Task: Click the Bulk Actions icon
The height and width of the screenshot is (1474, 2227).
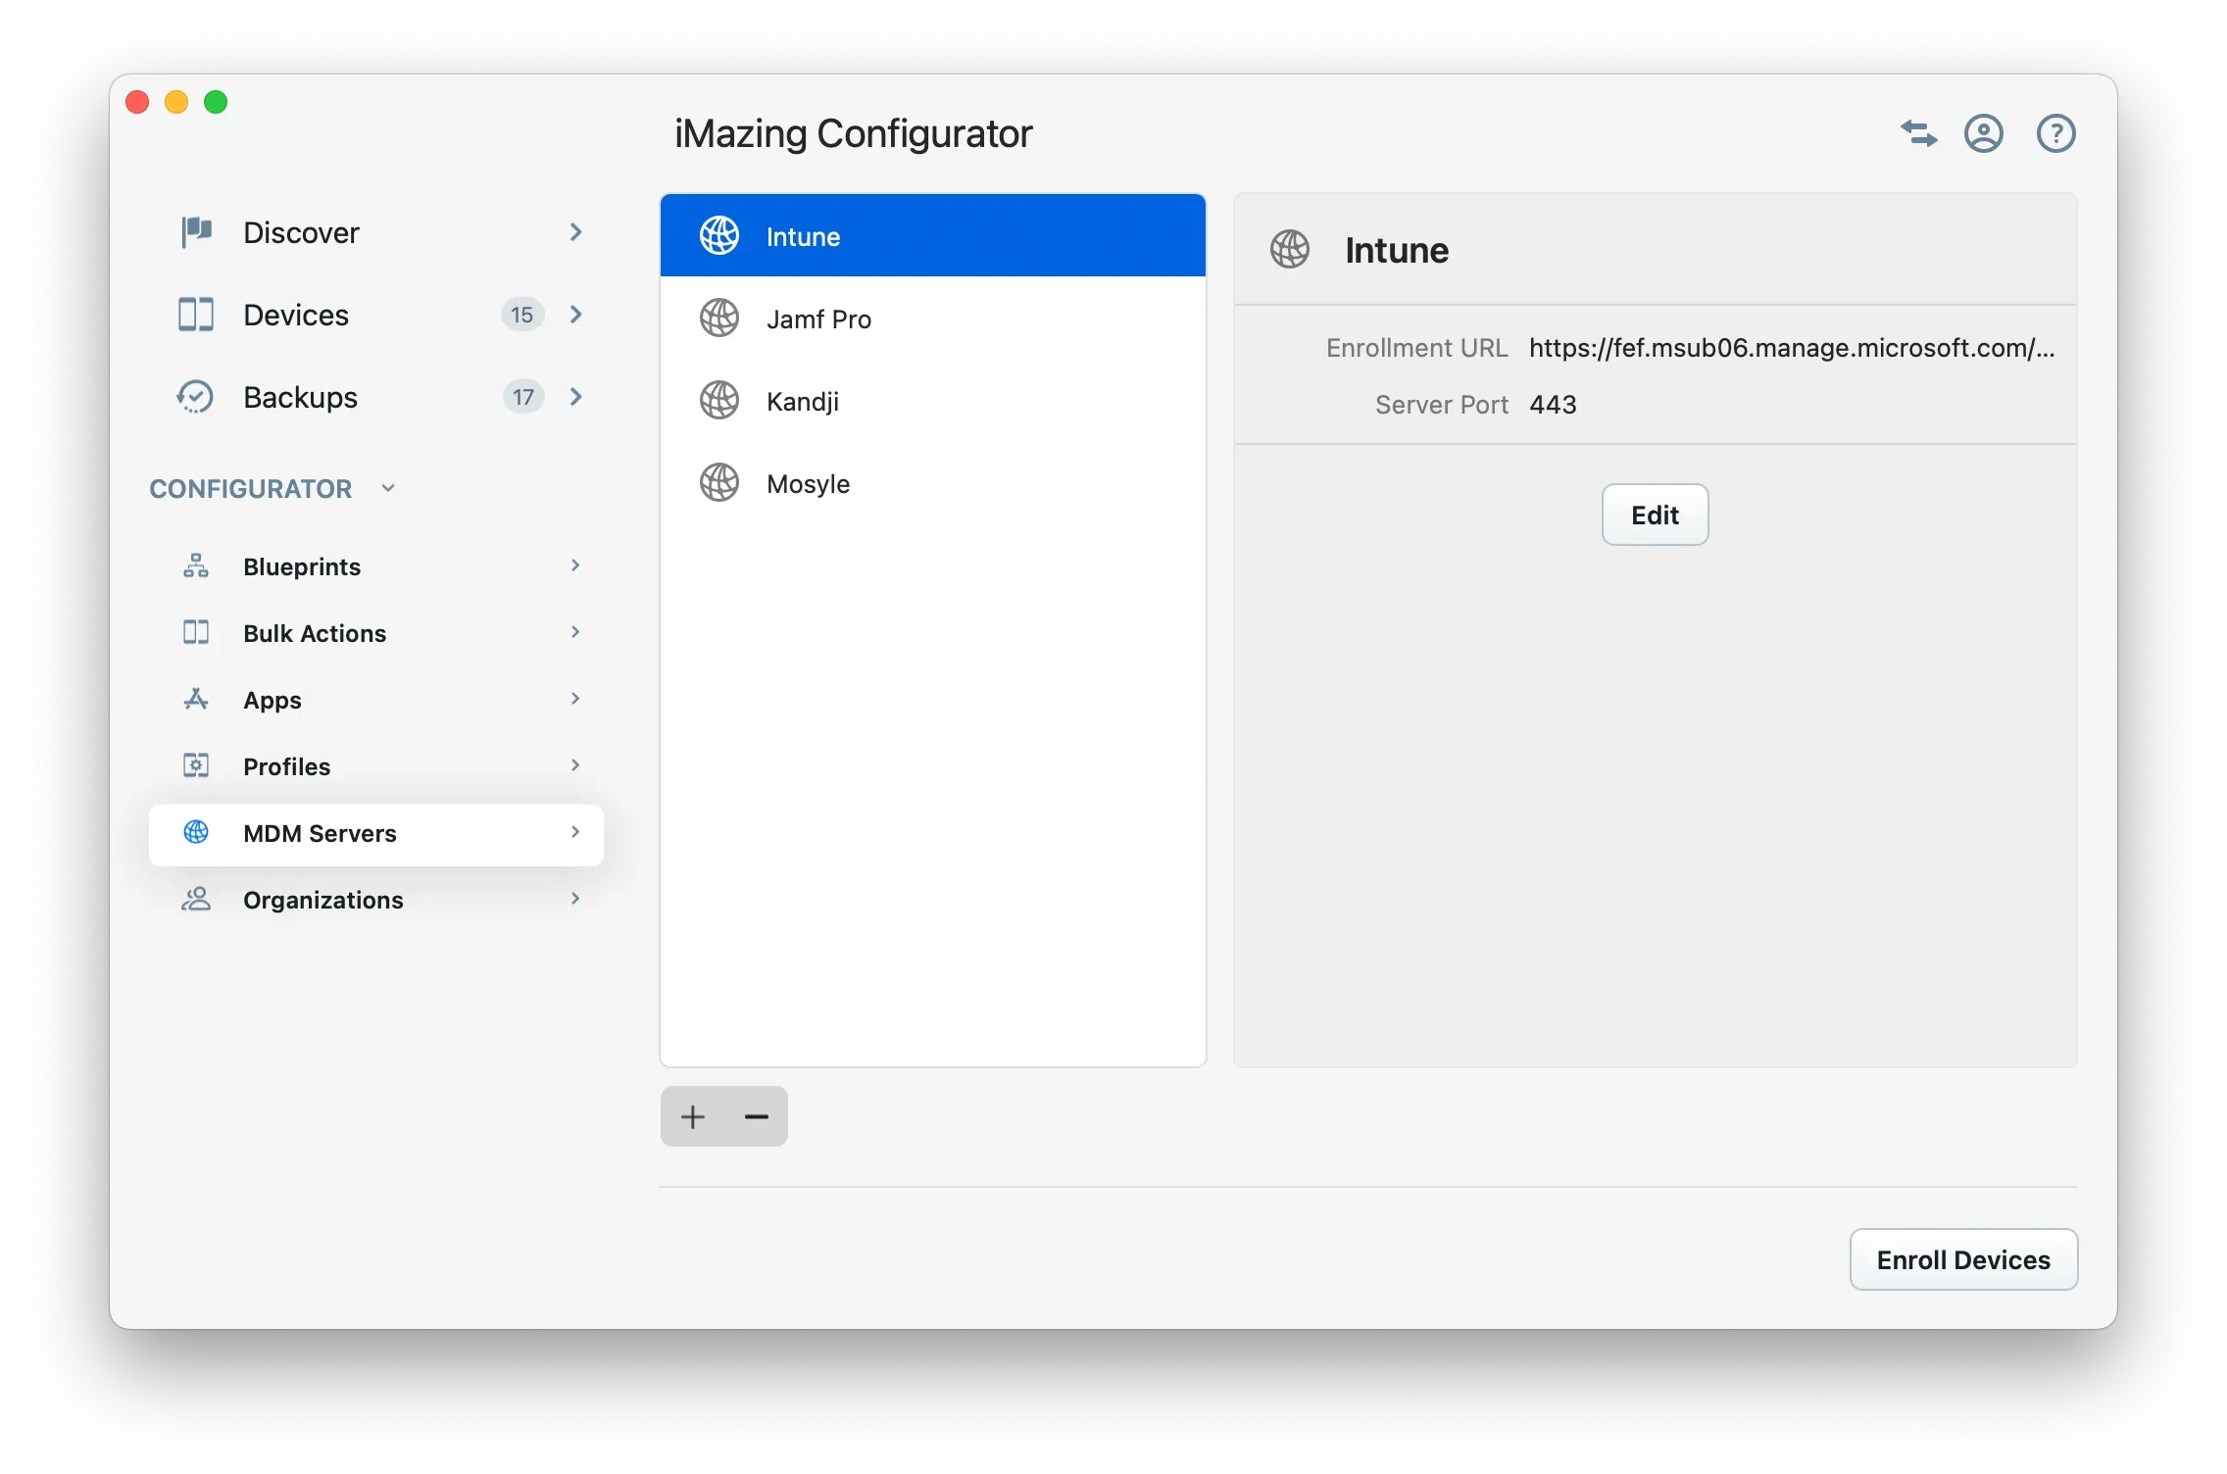Action: coord(195,632)
